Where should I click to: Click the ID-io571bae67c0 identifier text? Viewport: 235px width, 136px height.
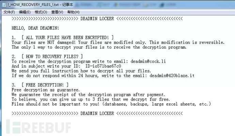[x=103, y=66]
